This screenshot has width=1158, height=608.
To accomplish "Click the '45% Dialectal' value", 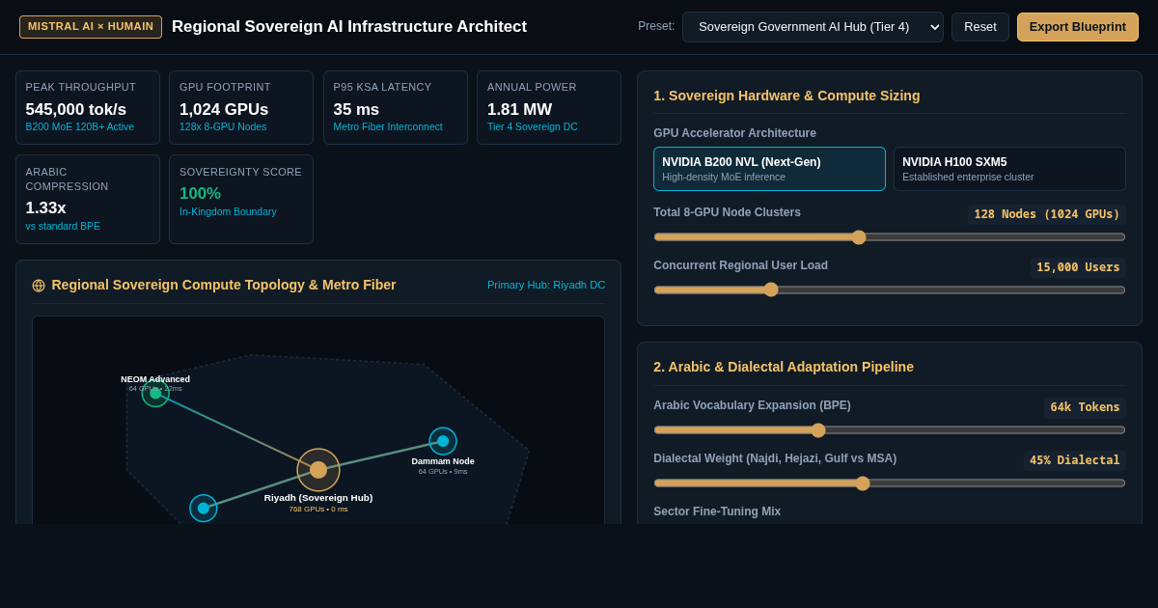I will point(1075,460).
